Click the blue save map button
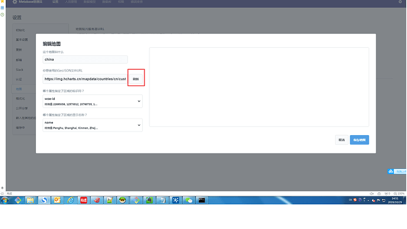Image resolution: width=407 pixels, height=229 pixels. click(359, 140)
